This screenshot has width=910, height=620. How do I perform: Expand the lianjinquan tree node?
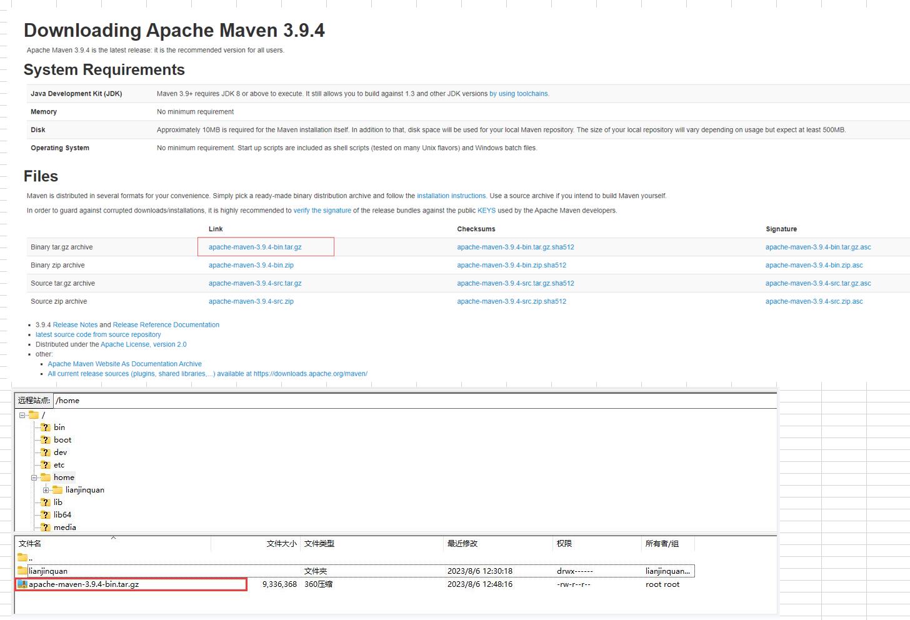coord(46,490)
